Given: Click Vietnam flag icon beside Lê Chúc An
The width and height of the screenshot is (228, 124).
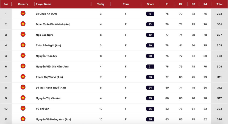Looking at the screenshot, I should click(23, 13).
